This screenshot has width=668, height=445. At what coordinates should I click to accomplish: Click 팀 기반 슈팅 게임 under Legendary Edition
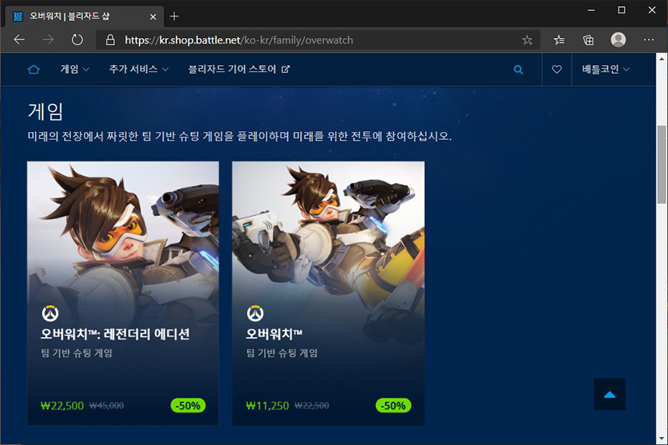(77, 353)
